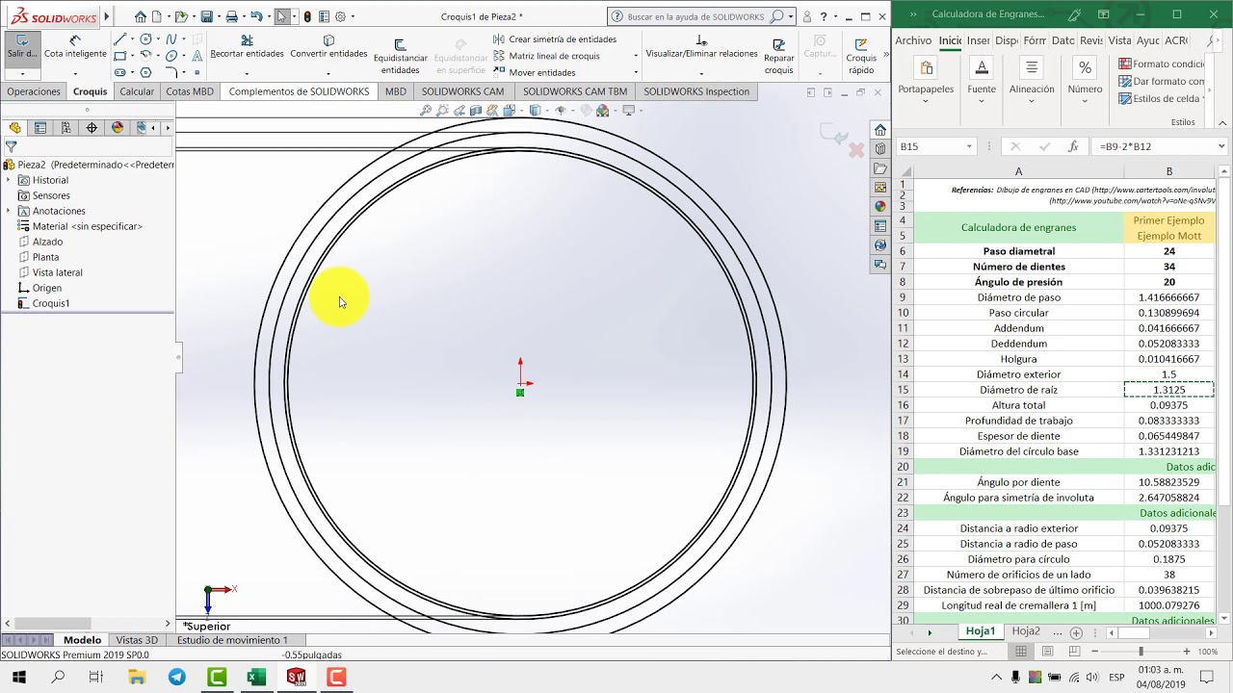1233x693 pixels.
Task: Click the SolidWorks home icon
Action: (141, 16)
